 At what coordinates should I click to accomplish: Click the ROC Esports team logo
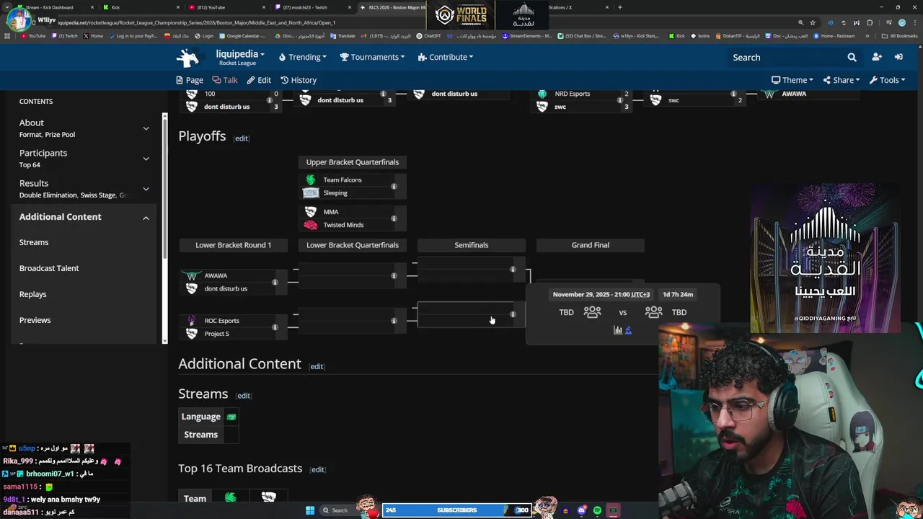pos(192,321)
